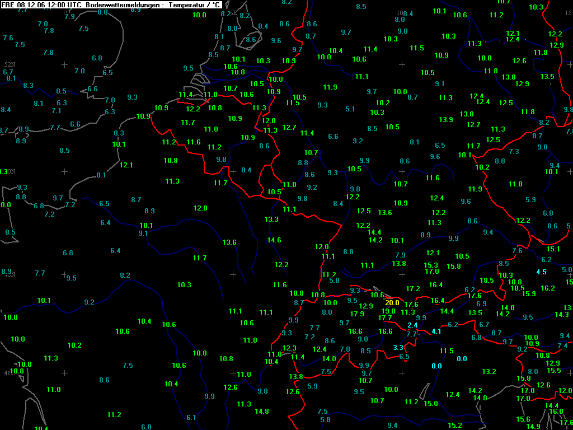Viewport: 573px width, 430px height.
Task: Pick the green 14.6 temperature reading
Action: (274, 240)
